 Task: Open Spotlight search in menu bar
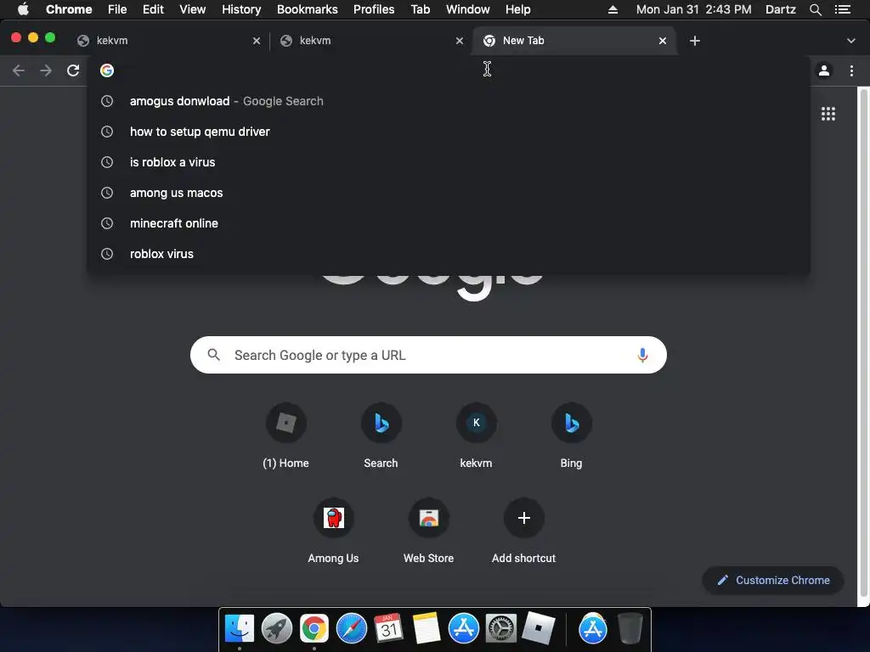815,9
